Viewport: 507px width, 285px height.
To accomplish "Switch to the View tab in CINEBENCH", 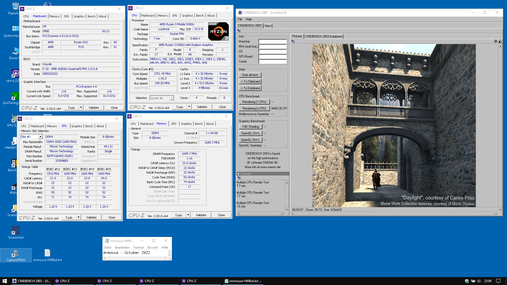I will coord(268,26).
